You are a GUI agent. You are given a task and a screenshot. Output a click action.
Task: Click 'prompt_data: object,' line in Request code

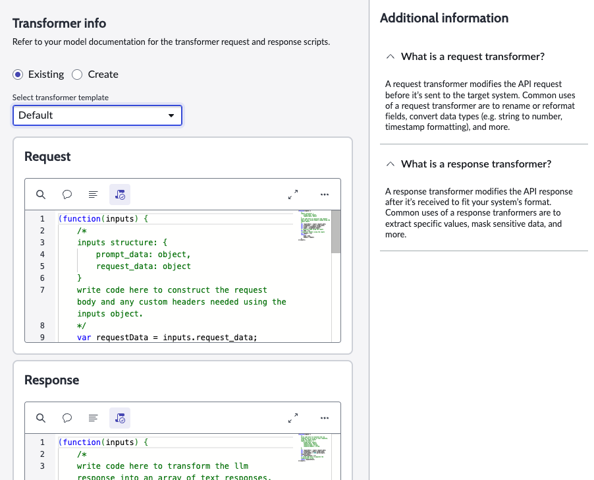point(143,255)
